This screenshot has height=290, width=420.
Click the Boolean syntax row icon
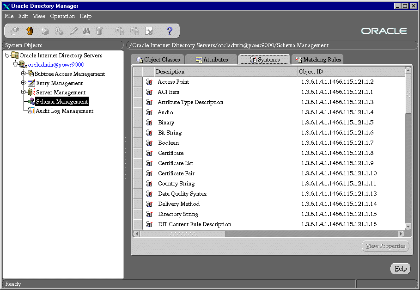149,143
